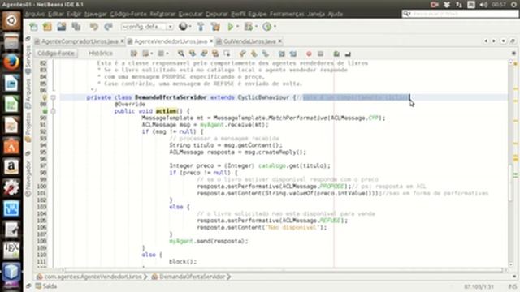This screenshot has width=520, height=292.
Task: Open the Refatorar menu
Action: 162,14
